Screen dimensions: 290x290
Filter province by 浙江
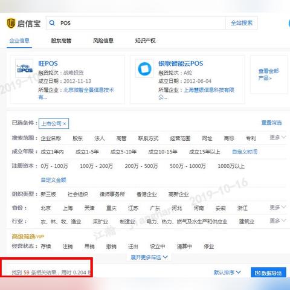242,208
